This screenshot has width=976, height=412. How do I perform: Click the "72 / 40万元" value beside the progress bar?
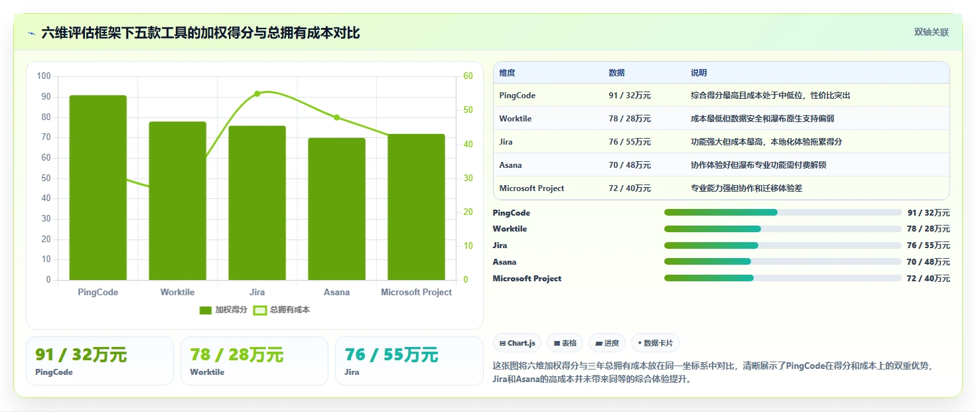[928, 279]
